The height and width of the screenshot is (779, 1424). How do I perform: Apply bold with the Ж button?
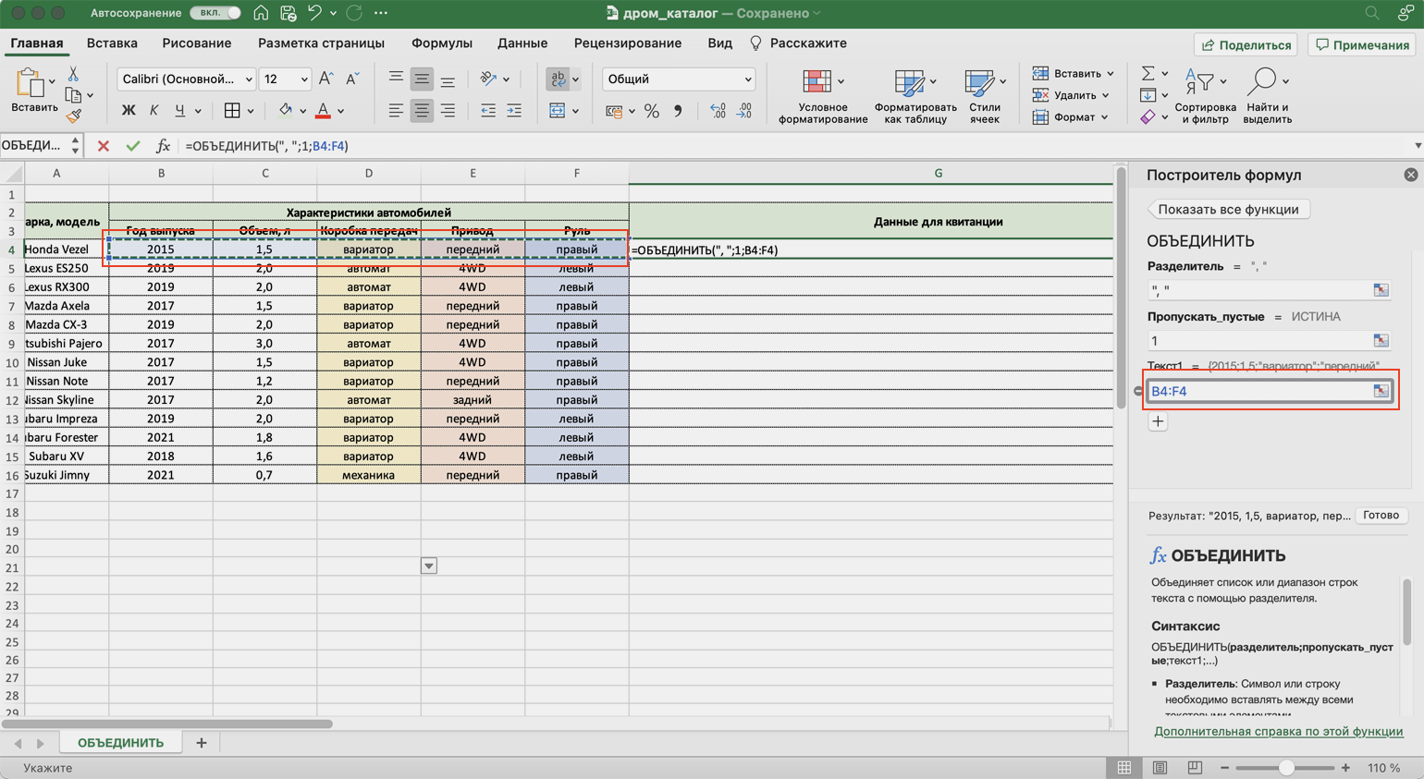coord(129,111)
